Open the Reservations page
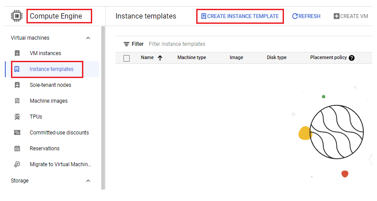The image size is (377, 201). click(x=45, y=149)
